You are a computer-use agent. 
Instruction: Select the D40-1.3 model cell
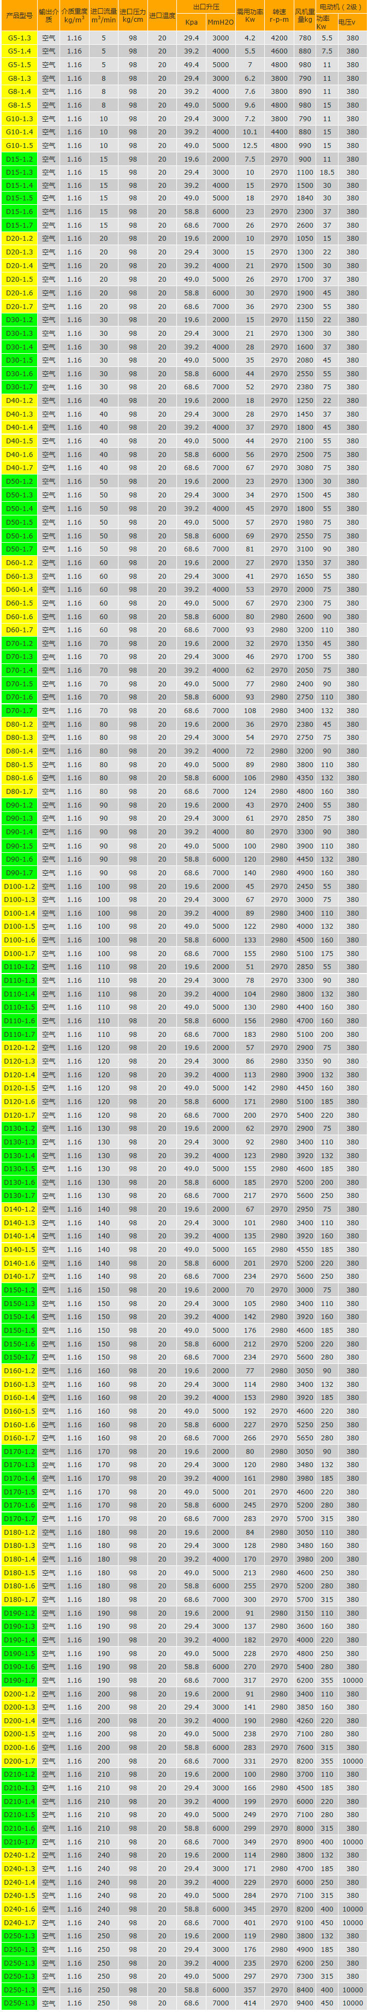[20, 414]
